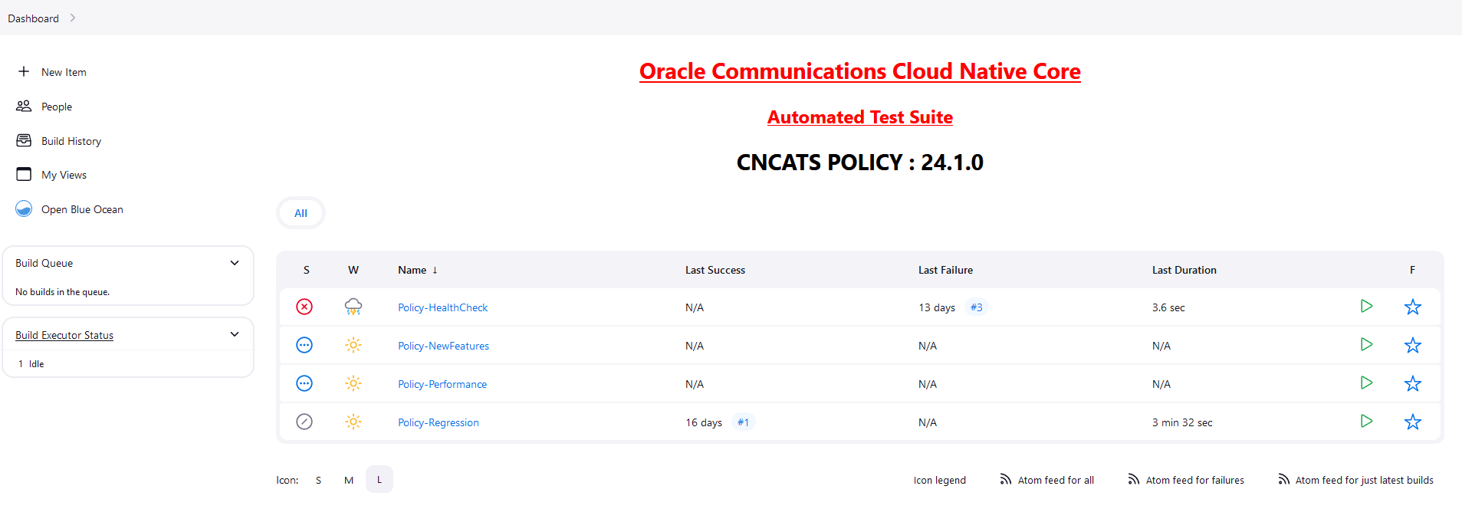Set icon size to S
The width and height of the screenshot is (1462, 509).
[318, 480]
